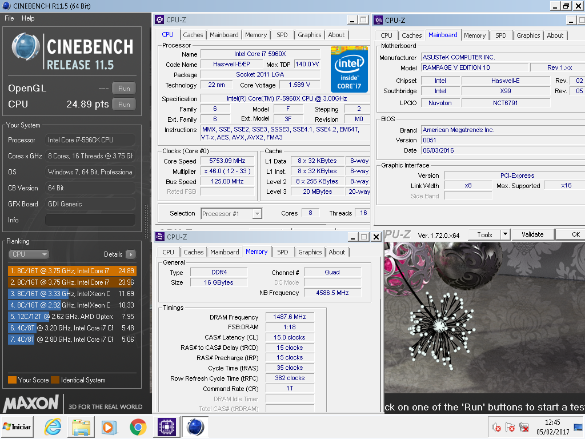Switch to CPU-Z via taskbar chip icon
This screenshot has height=439, width=585.
[166, 426]
